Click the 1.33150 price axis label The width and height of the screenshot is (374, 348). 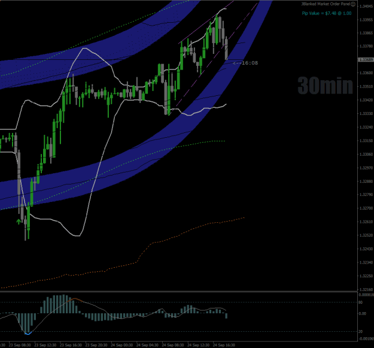click(367, 141)
